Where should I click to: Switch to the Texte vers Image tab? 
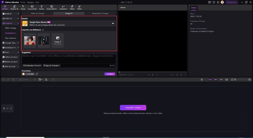[x=38, y=13]
